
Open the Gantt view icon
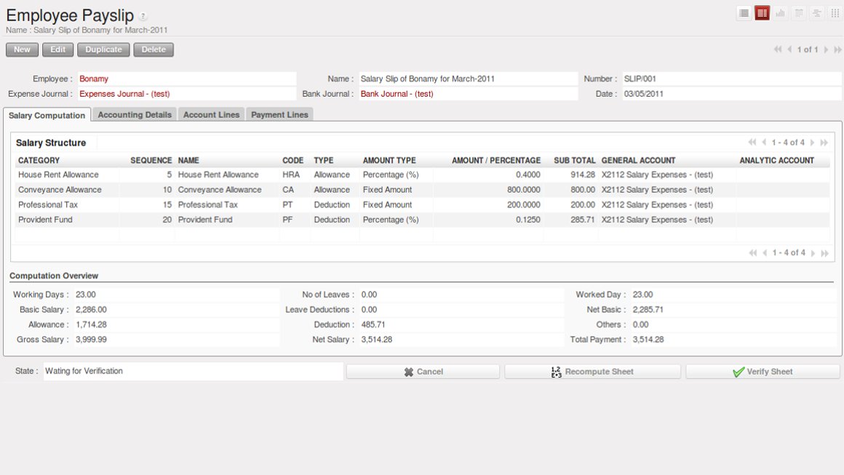pyautogui.click(x=817, y=13)
